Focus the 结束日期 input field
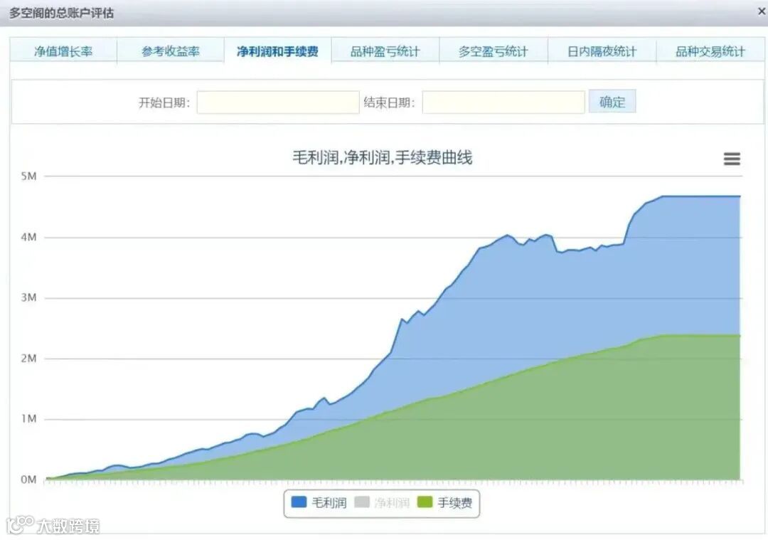This screenshot has width=768, height=540. (x=503, y=102)
